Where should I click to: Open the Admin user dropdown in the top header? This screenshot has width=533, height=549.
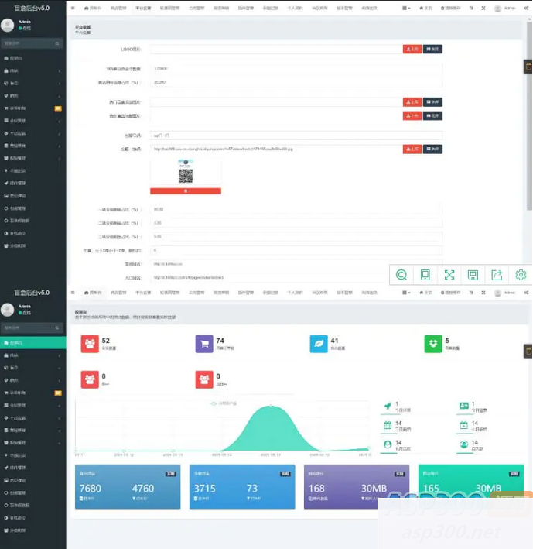(507, 8)
